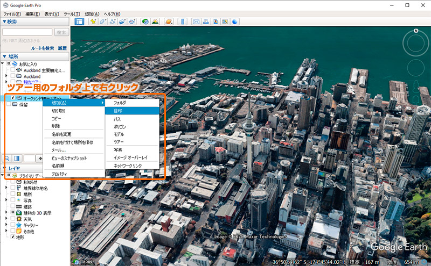Click the Street View pegman icon
Viewport: 431px width, 266px height.
coord(416,87)
